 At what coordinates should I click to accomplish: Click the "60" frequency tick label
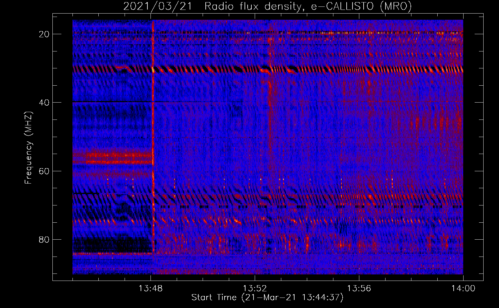[x=44, y=171]
